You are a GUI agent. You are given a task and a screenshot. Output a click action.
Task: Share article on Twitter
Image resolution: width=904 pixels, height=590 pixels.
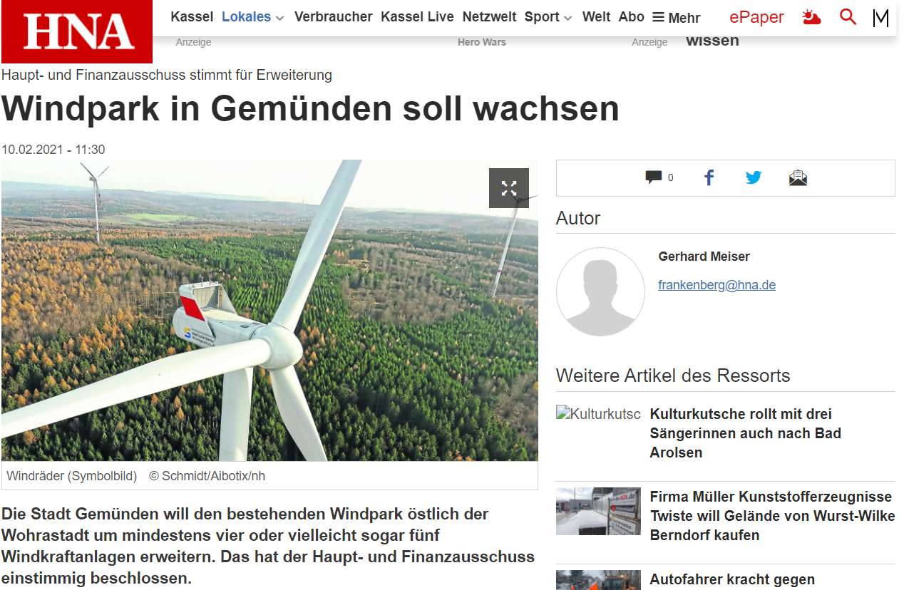[754, 177]
